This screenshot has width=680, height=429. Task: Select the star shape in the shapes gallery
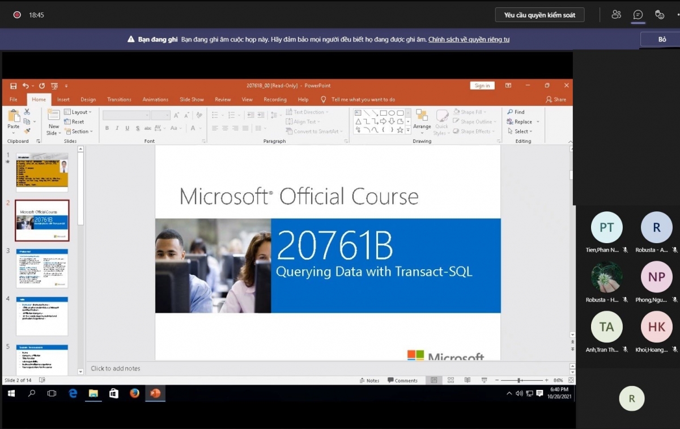pos(400,130)
